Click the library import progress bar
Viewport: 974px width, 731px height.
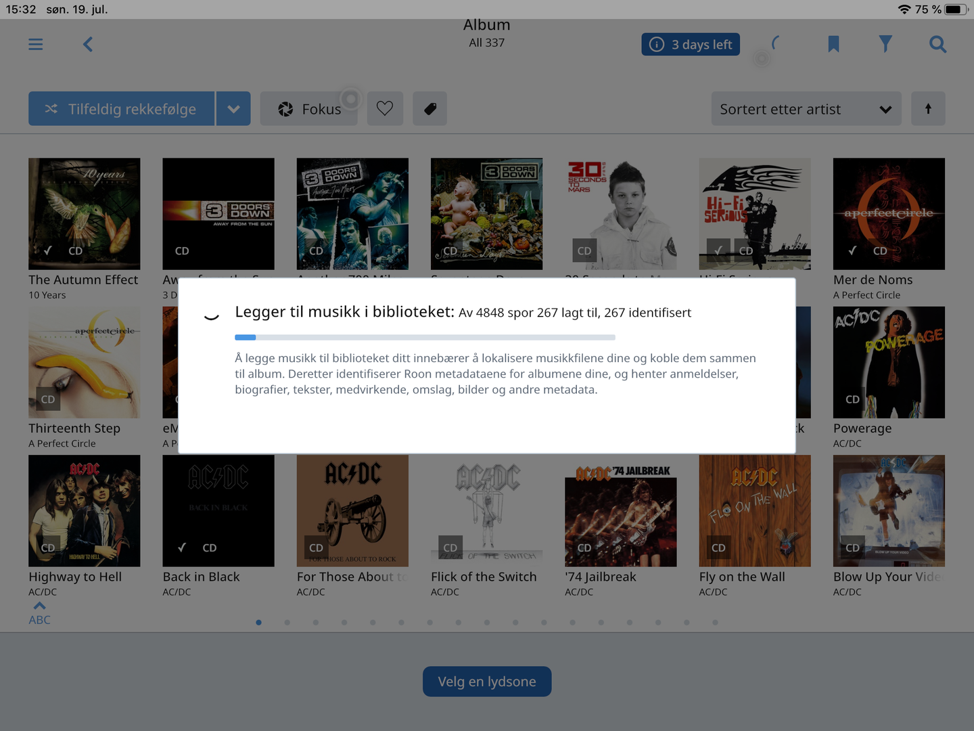[425, 337]
